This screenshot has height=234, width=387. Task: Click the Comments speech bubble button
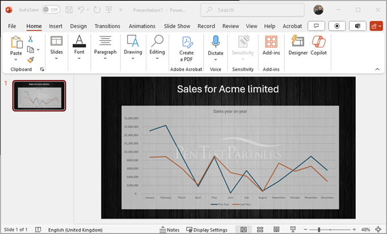316,26
